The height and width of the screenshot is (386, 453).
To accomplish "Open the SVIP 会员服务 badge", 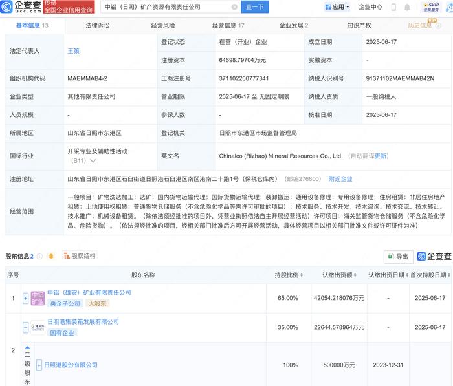I will click(x=432, y=7).
